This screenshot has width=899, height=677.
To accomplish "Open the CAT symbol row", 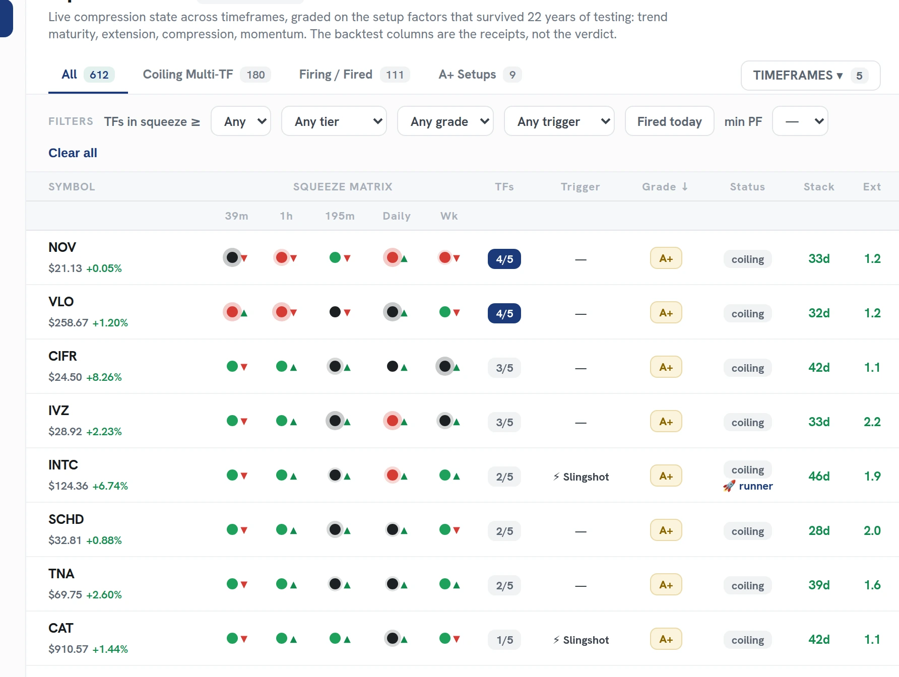I will pyautogui.click(x=463, y=639).
